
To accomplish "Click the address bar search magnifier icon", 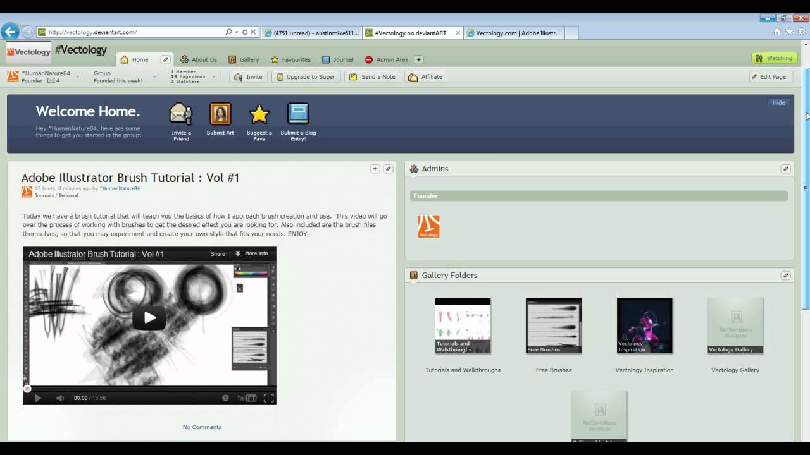I will tap(228, 32).
